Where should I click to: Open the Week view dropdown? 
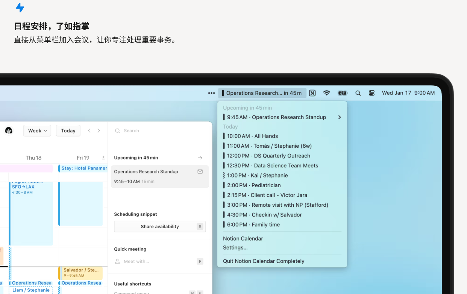[37, 130]
